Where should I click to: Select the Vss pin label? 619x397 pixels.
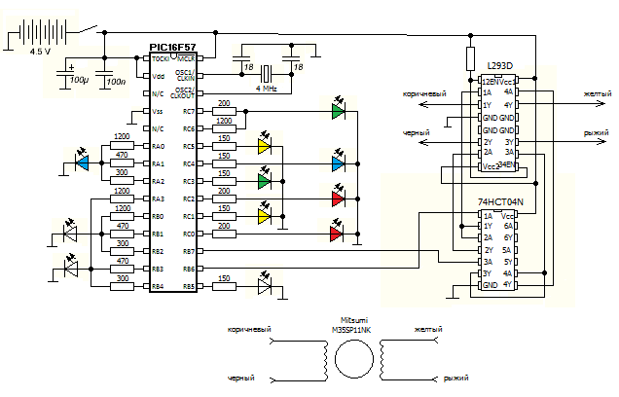pyautogui.click(x=157, y=111)
